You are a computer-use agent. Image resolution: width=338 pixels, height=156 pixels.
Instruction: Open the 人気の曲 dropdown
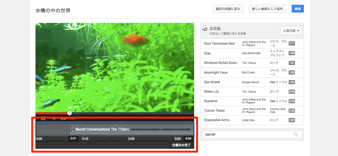coord(291,31)
